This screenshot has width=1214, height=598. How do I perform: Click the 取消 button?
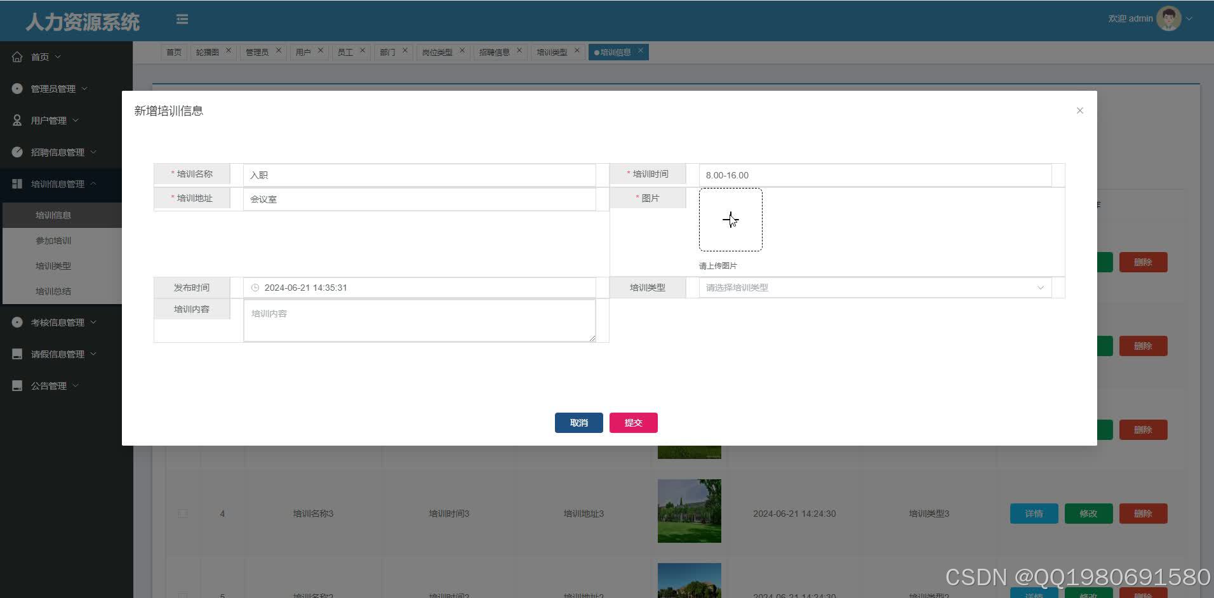point(579,423)
